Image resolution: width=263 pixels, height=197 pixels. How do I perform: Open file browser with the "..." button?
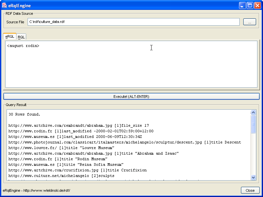coord(250,22)
